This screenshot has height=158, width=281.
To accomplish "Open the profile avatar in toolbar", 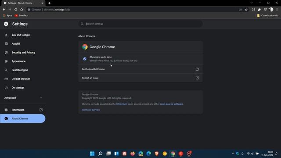I will click(271, 10).
